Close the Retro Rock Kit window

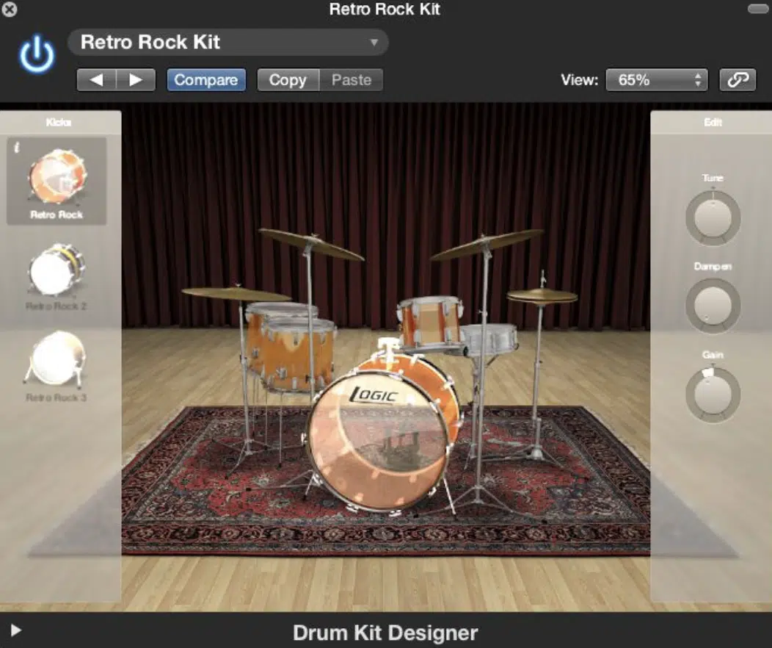pyautogui.click(x=9, y=10)
